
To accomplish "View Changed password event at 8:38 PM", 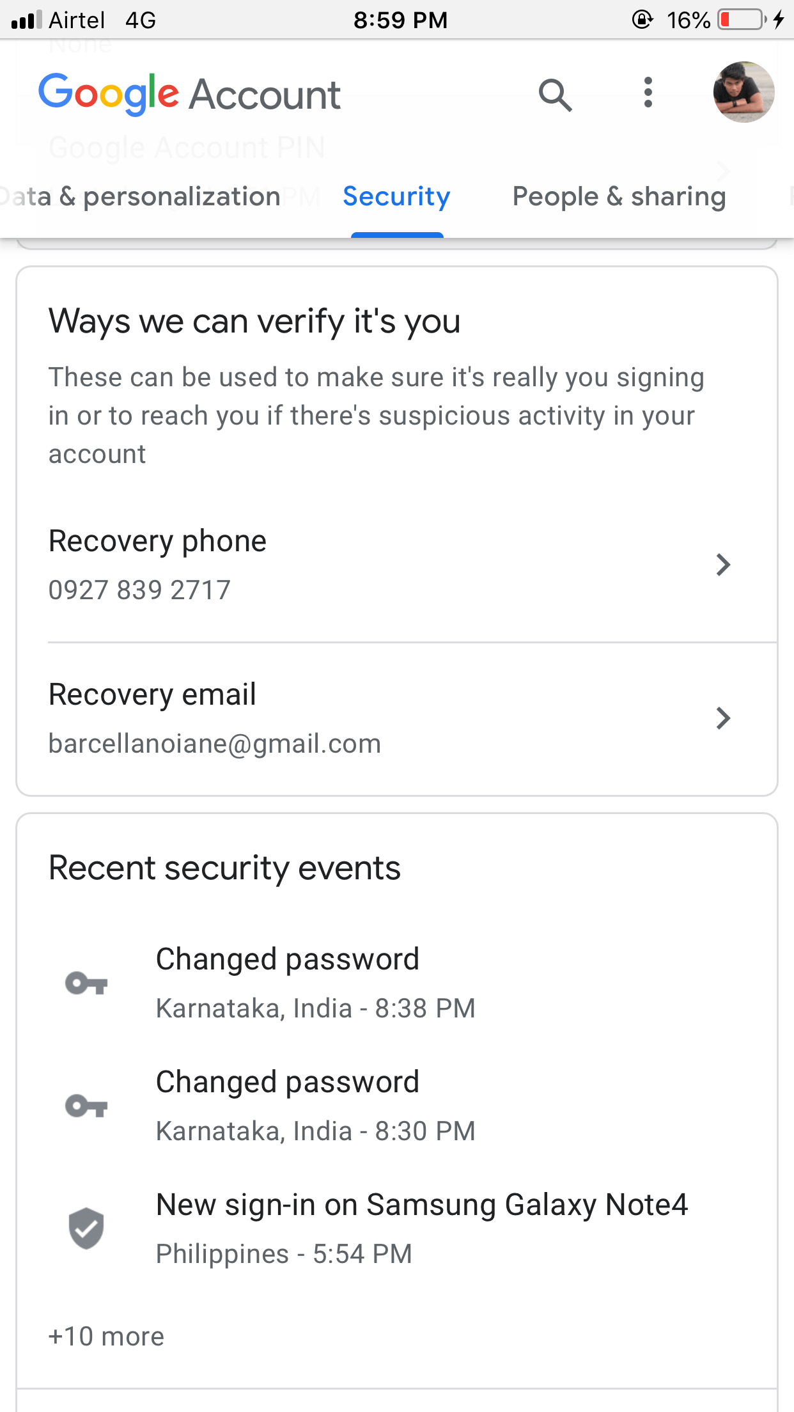I will [x=316, y=983].
